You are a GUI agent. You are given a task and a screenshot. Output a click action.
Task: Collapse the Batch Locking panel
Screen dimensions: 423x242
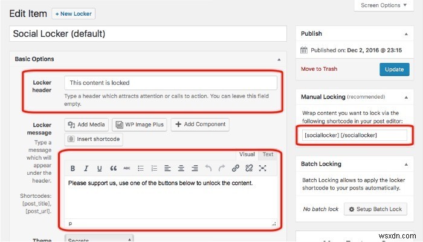click(406, 164)
